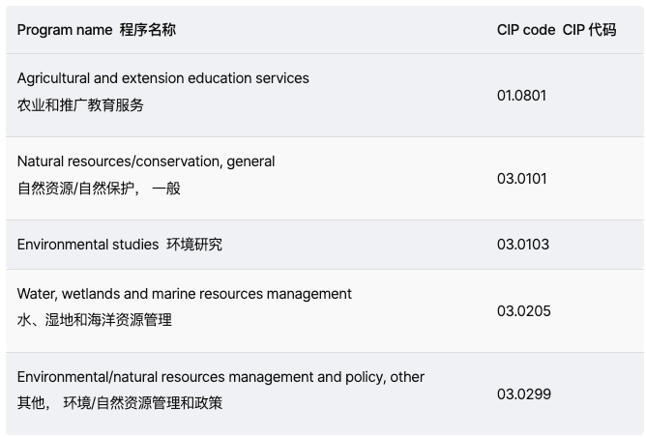Click the CIP code 03.0101
Viewport: 646px width, 437px height.
pos(522,179)
